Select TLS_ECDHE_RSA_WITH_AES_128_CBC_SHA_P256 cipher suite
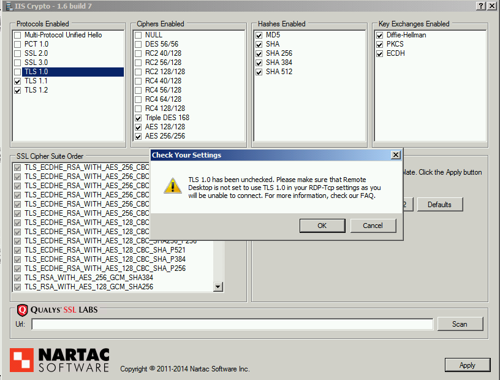500x380 pixels. [x=105, y=268]
